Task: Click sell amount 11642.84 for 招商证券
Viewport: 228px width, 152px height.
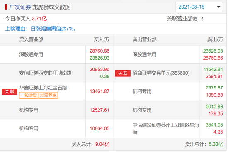Action: tap(213, 69)
